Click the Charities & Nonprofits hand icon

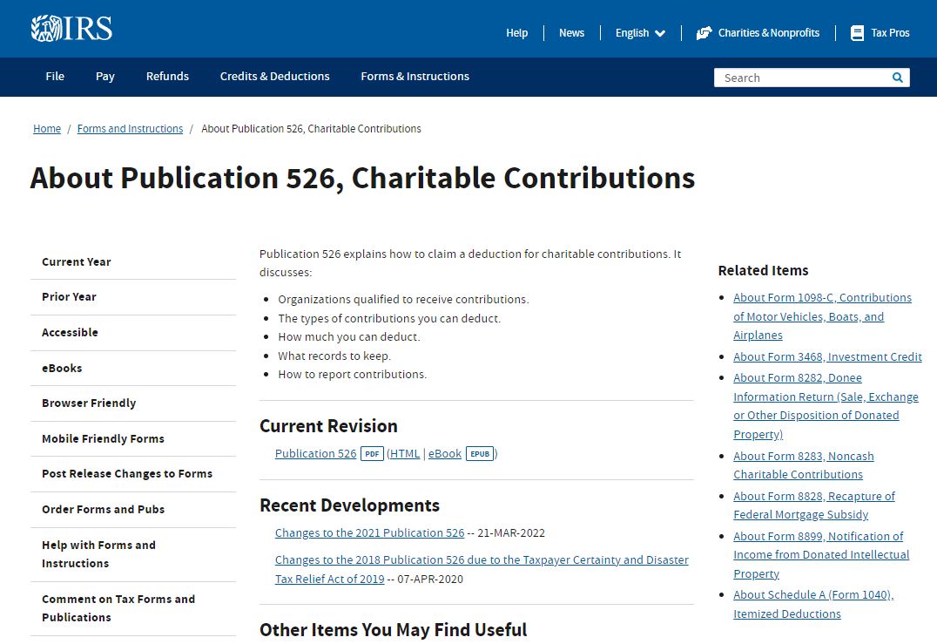pos(704,33)
